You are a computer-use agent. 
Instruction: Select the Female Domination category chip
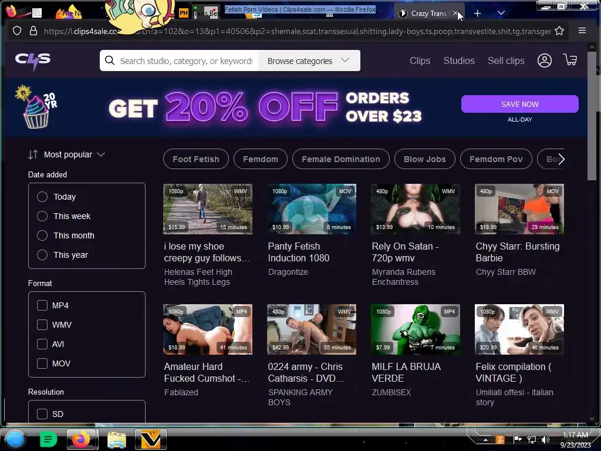[x=341, y=159]
